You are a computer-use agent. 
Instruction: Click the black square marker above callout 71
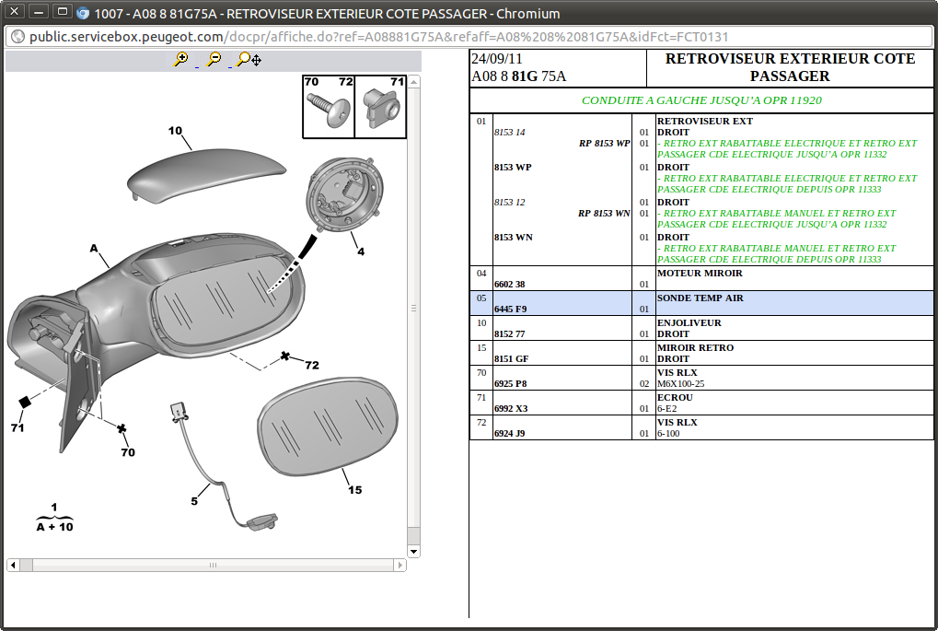coord(25,402)
